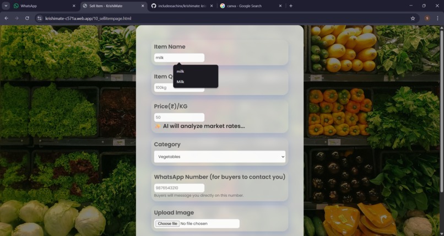The height and width of the screenshot is (236, 444).
Task: Open a new tab with plus button
Action: click(x=291, y=6)
